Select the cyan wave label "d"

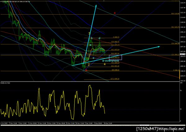point(100,38)
